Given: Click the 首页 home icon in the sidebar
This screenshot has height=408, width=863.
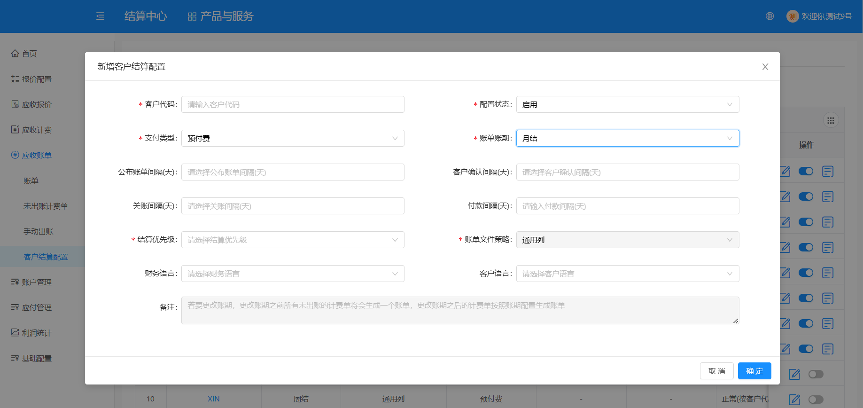Looking at the screenshot, I should (x=15, y=53).
